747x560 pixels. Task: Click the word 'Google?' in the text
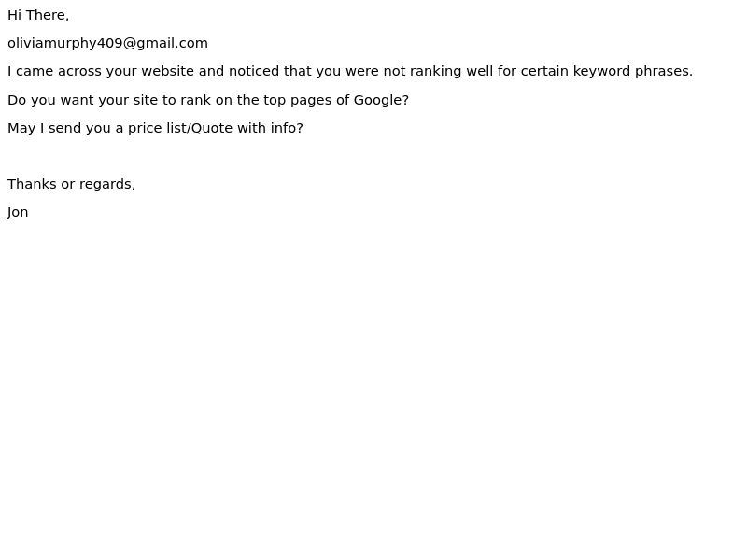click(381, 100)
